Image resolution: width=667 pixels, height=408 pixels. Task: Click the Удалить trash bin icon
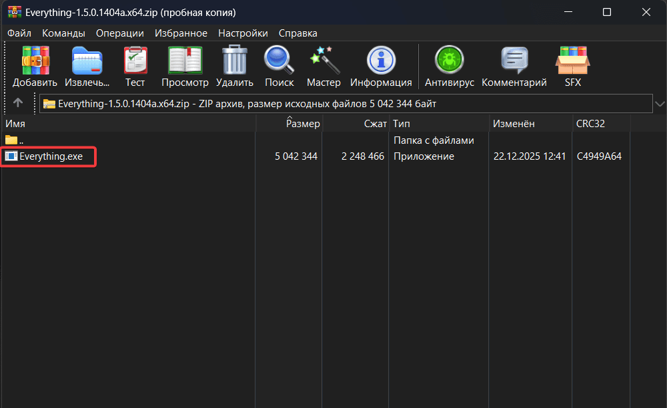[234, 61]
